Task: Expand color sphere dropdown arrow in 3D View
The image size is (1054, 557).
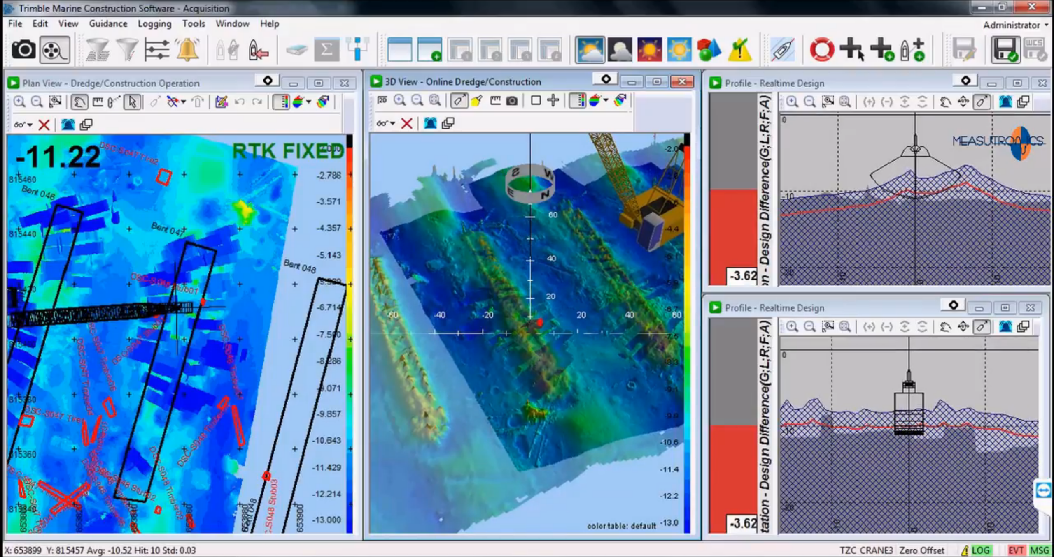Action: click(606, 100)
